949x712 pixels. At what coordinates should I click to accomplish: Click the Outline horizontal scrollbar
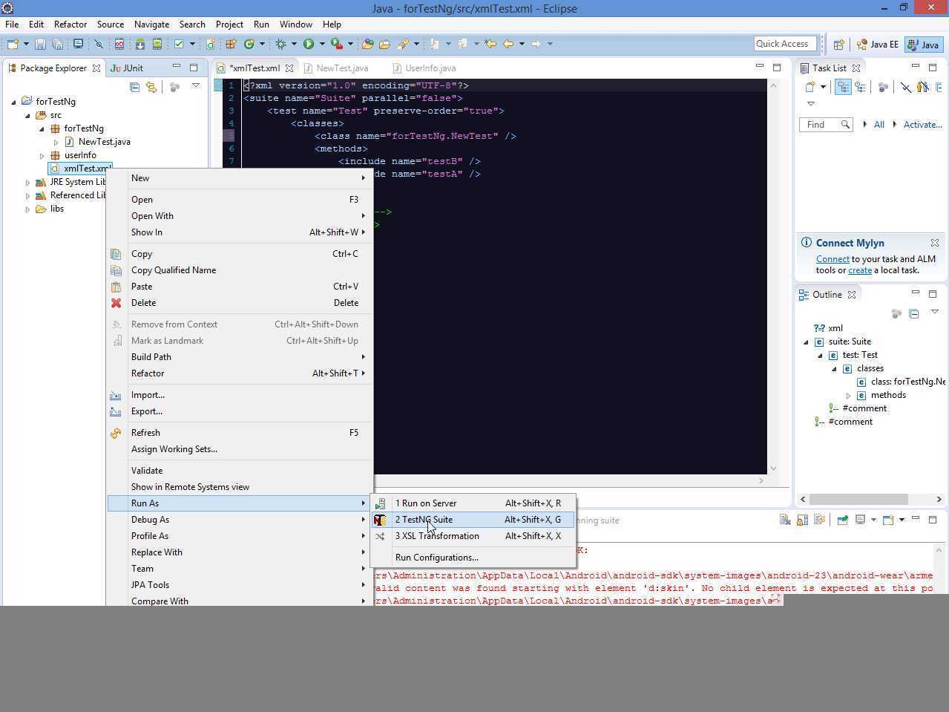pyautogui.click(x=858, y=499)
